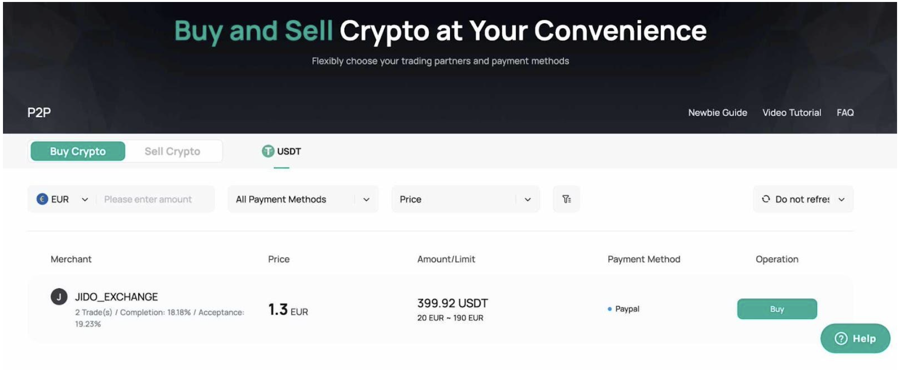Viewport: 904px width, 381px height.
Task: Click the JIDO_EXCHANGE merchant avatar
Action: click(59, 297)
